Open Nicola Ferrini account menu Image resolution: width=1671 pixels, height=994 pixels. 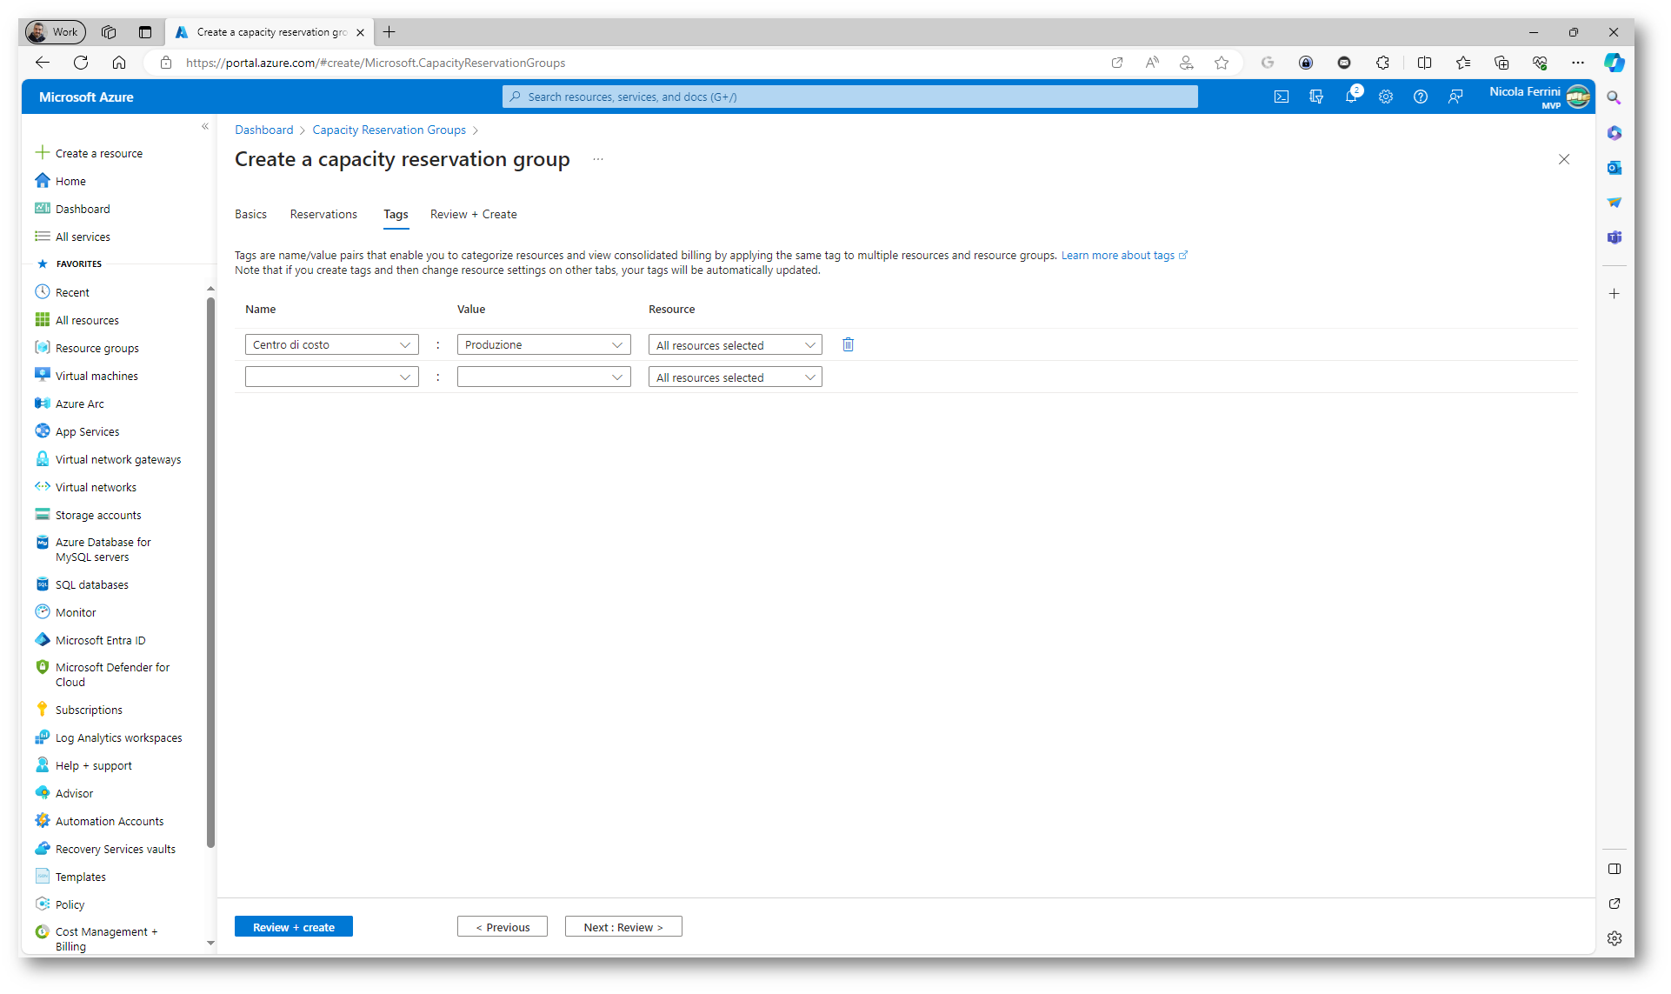(x=1539, y=97)
